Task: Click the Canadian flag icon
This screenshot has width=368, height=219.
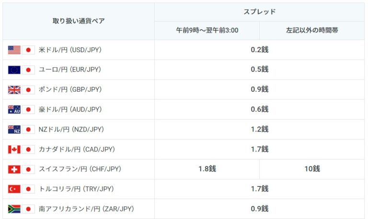Action: (x=14, y=149)
